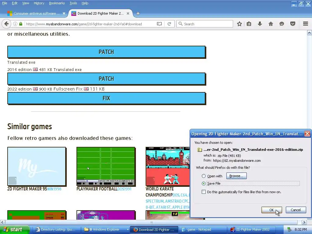Select the Save File radio button

pyautogui.click(x=204, y=183)
